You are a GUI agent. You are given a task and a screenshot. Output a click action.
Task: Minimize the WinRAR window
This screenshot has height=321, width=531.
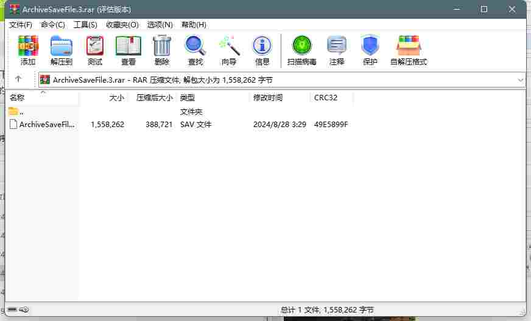[x=457, y=9]
